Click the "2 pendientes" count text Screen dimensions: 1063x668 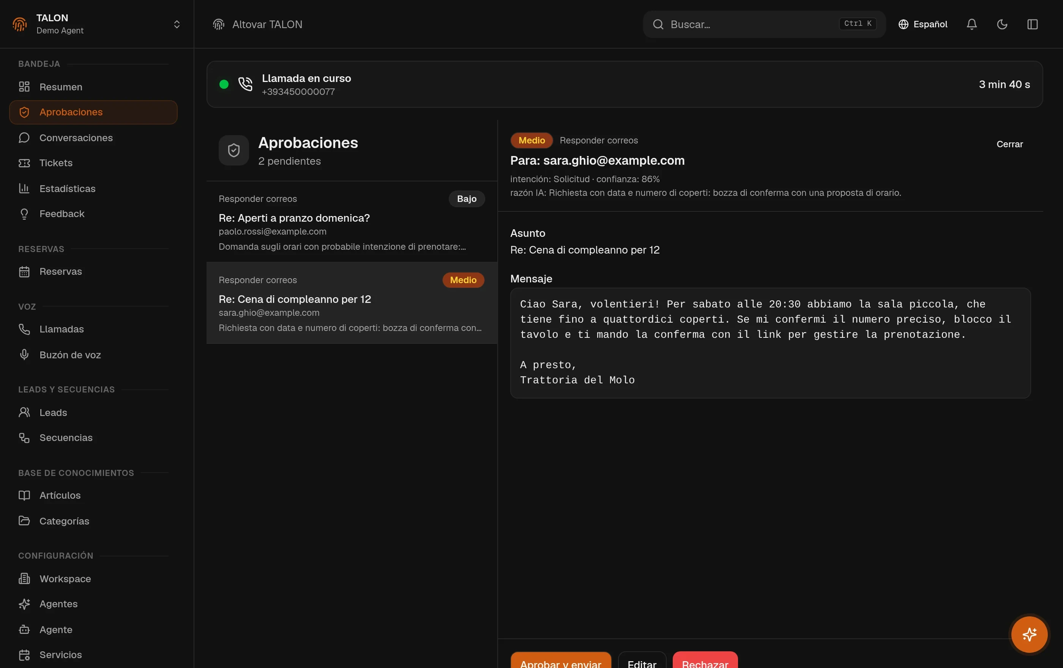click(289, 161)
